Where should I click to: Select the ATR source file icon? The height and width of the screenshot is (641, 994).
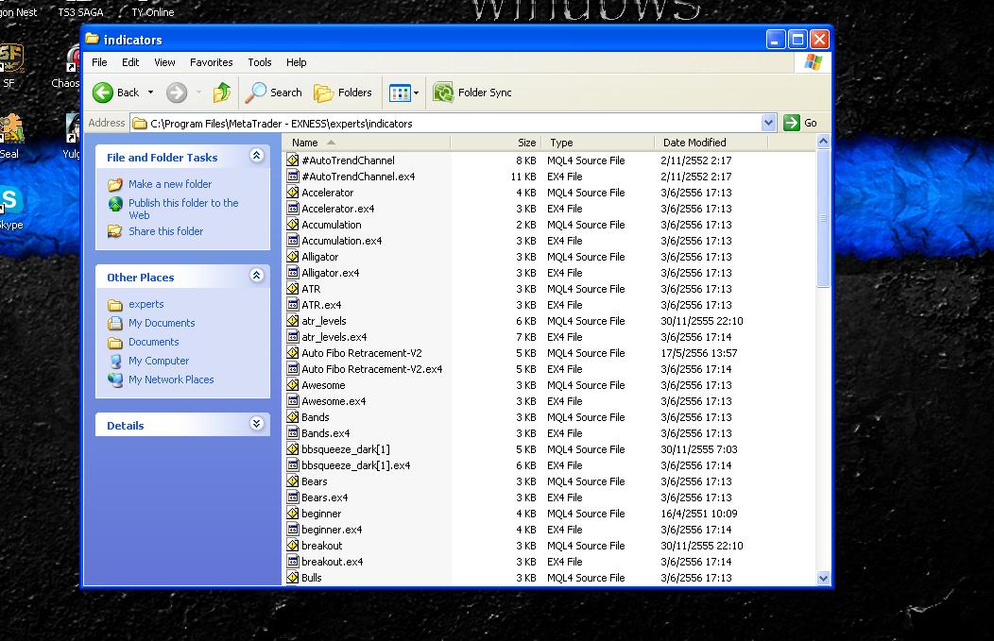point(292,289)
